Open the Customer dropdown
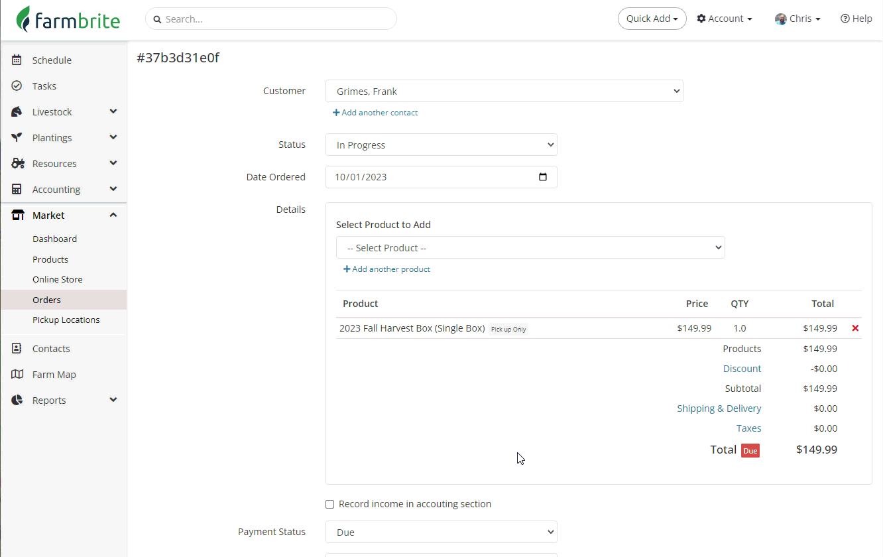 (504, 92)
